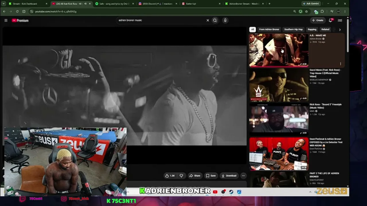
Task: Dislike the video with the thumbs down
Action: (x=181, y=176)
